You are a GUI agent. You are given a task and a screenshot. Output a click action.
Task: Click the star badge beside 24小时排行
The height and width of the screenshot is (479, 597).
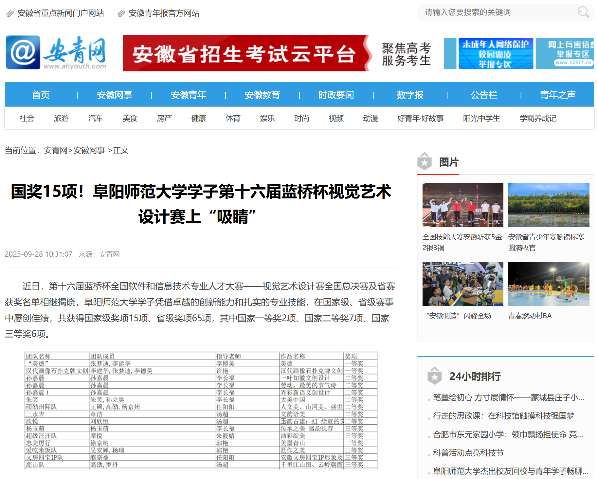(434, 376)
